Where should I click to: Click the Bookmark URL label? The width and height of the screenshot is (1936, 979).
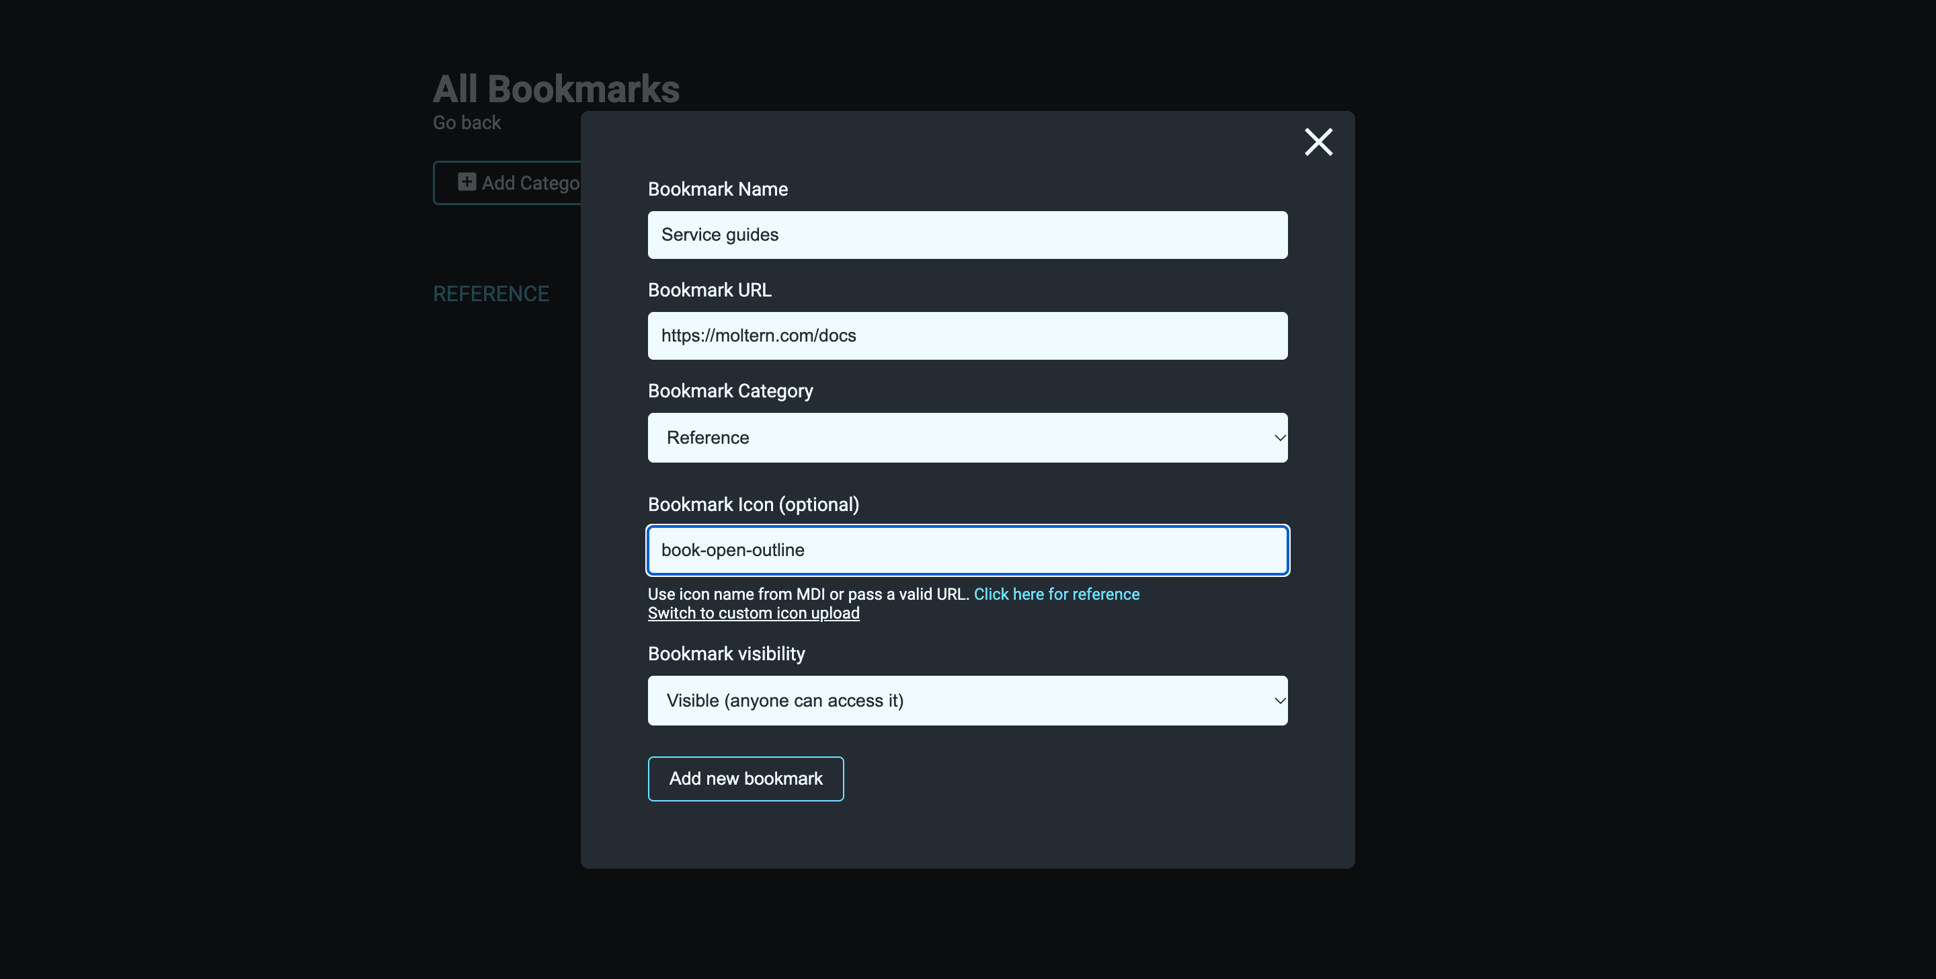pyautogui.click(x=709, y=290)
